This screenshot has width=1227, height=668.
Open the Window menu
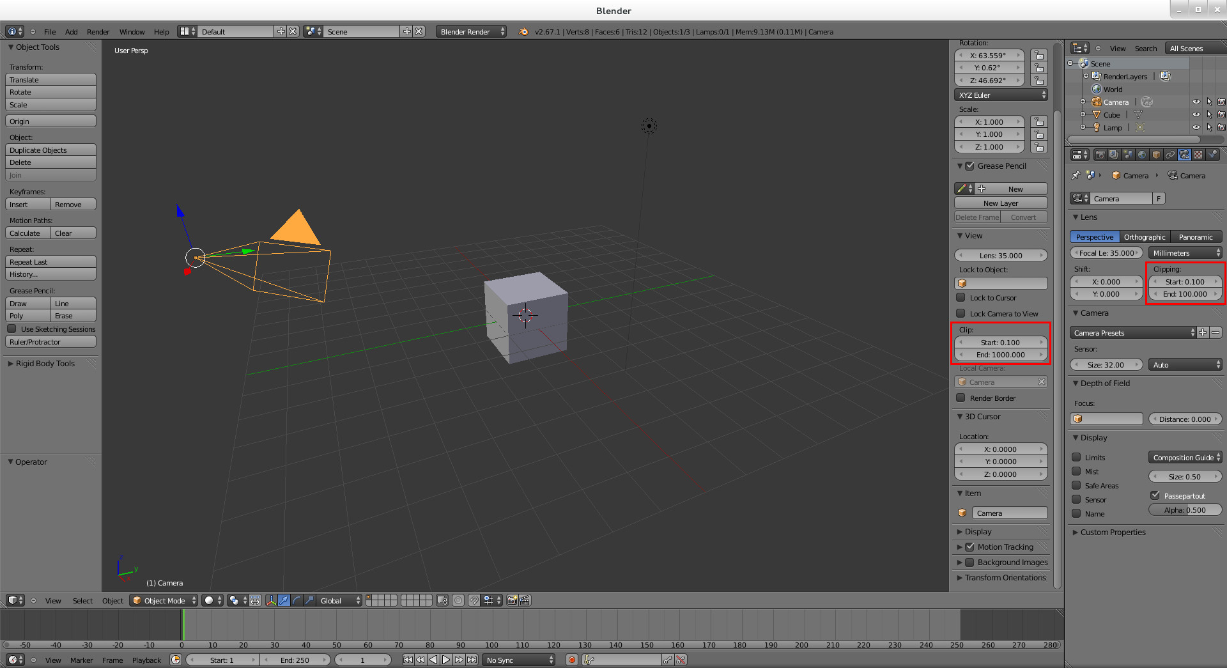(132, 31)
